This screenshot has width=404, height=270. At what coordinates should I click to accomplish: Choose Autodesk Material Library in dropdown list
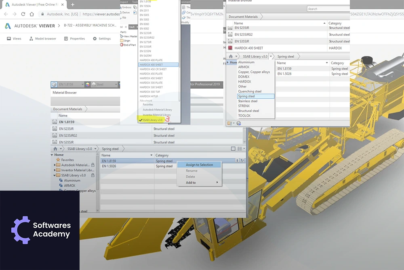(158, 110)
